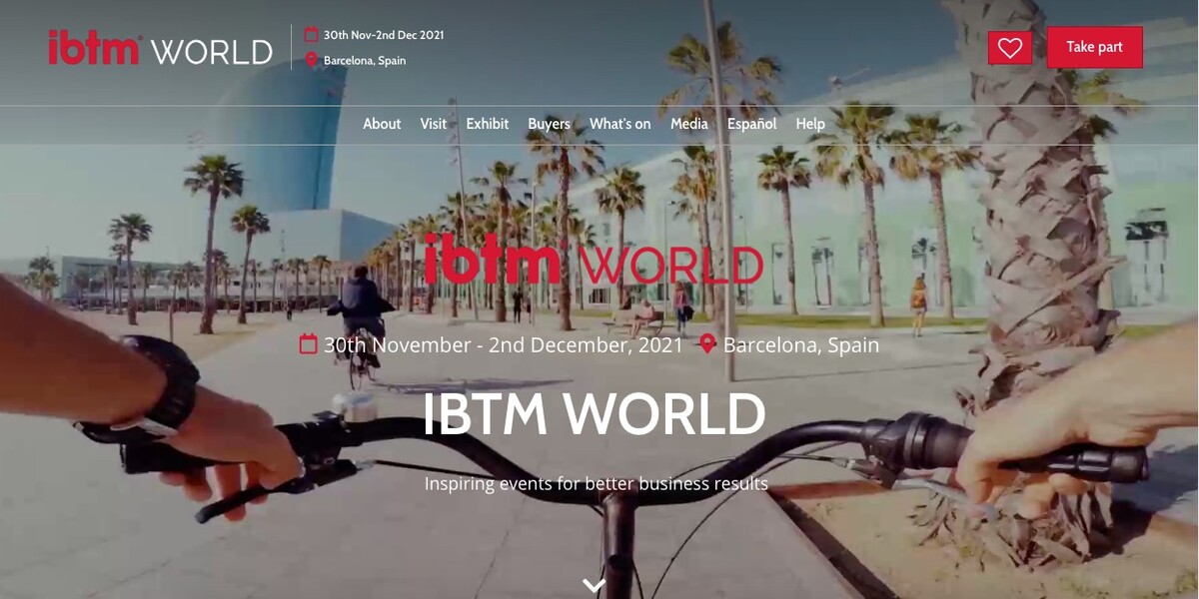The height and width of the screenshot is (599, 1199).
Task: Open the ibtm WORLD header logo
Action: pos(160,48)
